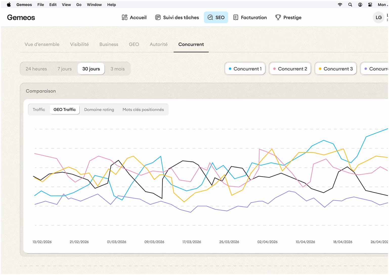Select the 24 heures time range
Viewport: 389px width, 275px height.
click(36, 69)
